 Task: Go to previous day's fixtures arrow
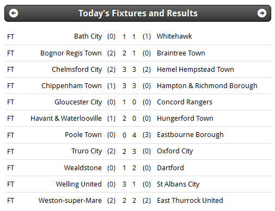point(14,13)
